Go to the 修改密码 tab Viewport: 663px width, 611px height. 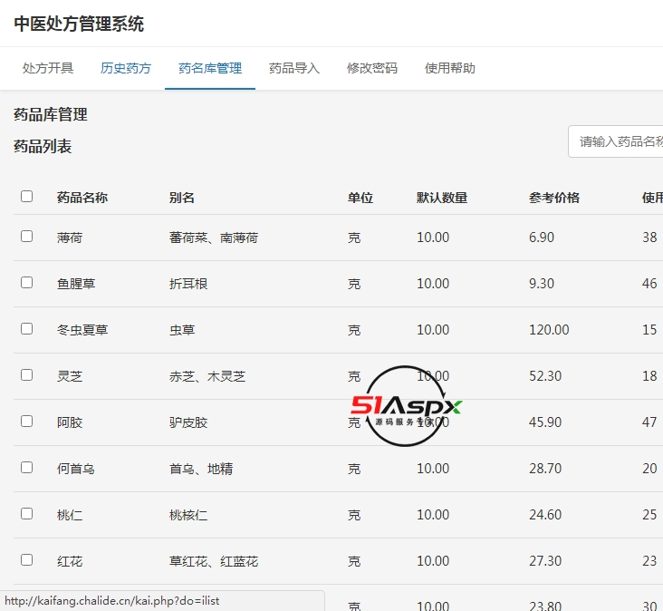372,68
